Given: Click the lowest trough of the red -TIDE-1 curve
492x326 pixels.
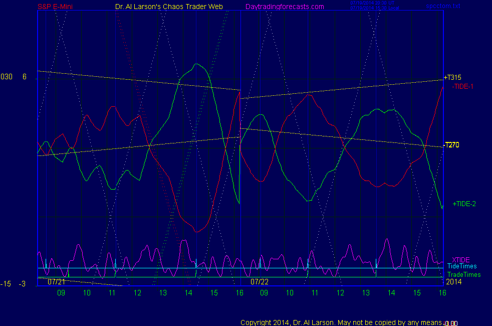Looking at the screenshot, I should pyautogui.click(x=196, y=232).
